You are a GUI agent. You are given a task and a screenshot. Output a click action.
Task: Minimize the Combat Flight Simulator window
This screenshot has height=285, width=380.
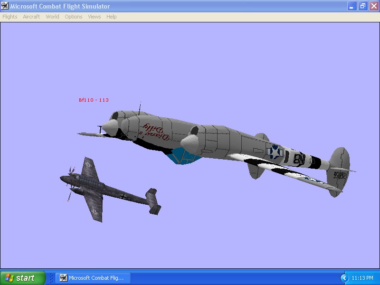[352, 6]
